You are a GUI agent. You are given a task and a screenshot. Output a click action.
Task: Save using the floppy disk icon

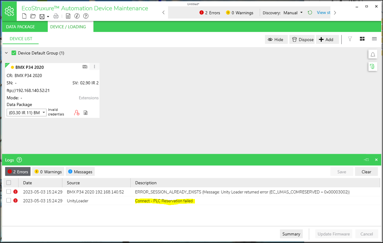pos(42,16)
